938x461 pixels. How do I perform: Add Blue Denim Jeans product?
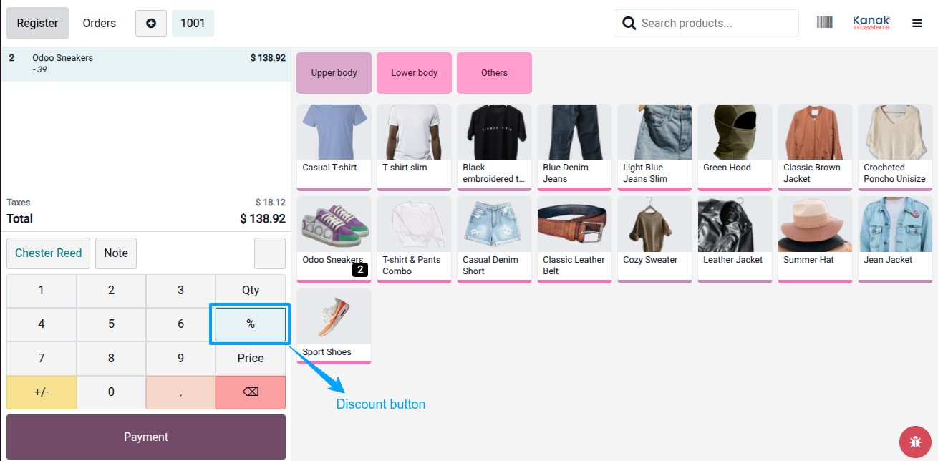tap(574, 147)
